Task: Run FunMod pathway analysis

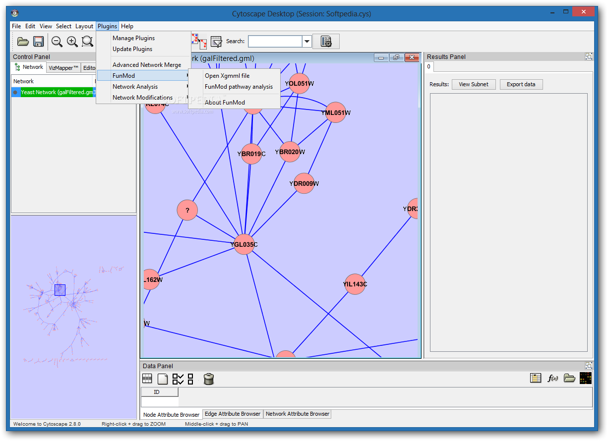Action: pyautogui.click(x=234, y=87)
